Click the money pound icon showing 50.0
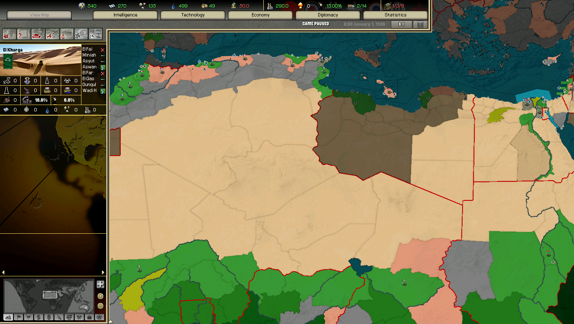This screenshot has height=324, width=574. point(233,6)
